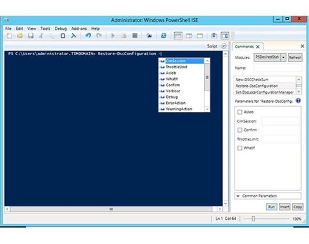Viewport: 309px width, 244px height.
Task: Clear the console pane with the toolbar icon
Action: point(74,36)
